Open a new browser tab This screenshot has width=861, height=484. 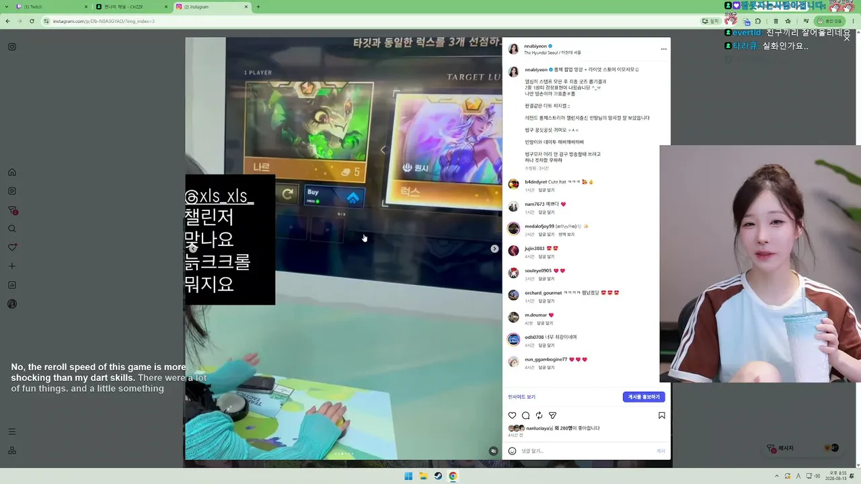click(x=258, y=7)
